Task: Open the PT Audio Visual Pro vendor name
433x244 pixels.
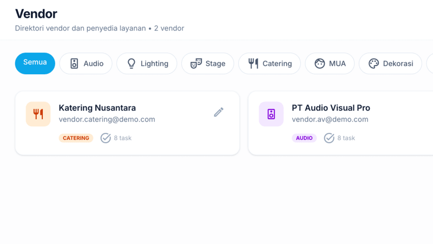Action: 331,108
